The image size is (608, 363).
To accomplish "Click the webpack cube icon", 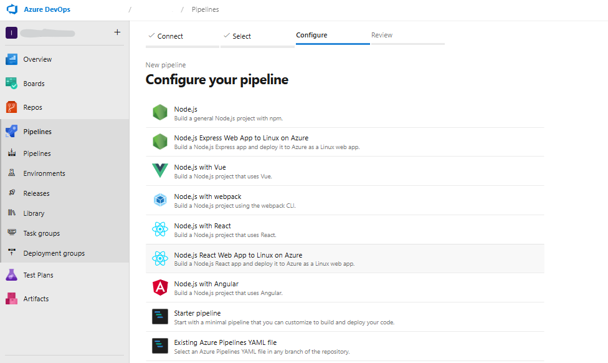I will (x=160, y=200).
